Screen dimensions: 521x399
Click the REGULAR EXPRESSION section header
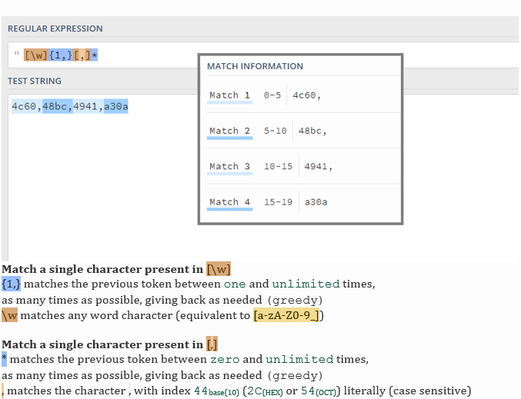[x=55, y=28]
